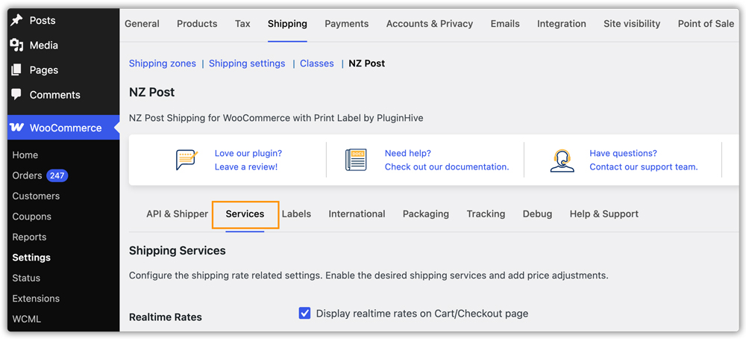The width and height of the screenshot is (746, 339).
Task: Click the Shipping Services heading
Action: pyautogui.click(x=178, y=250)
